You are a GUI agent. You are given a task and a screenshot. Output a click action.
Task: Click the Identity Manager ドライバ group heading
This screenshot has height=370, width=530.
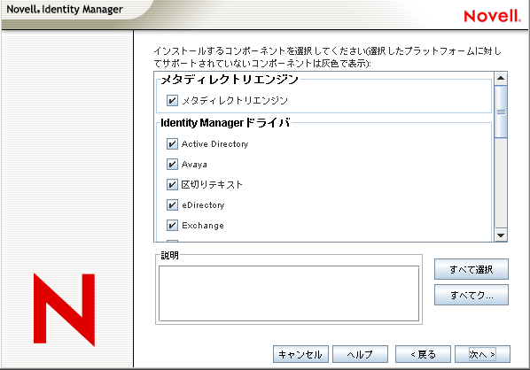(x=225, y=122)
